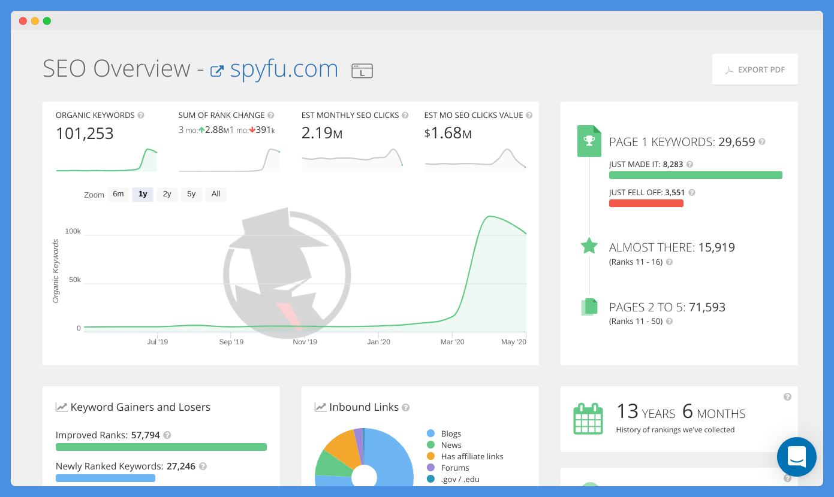
Task: Click the $1.68M clicks value
Action: [x=448, y=134]
